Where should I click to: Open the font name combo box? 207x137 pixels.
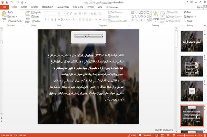[x=52, y=14]
